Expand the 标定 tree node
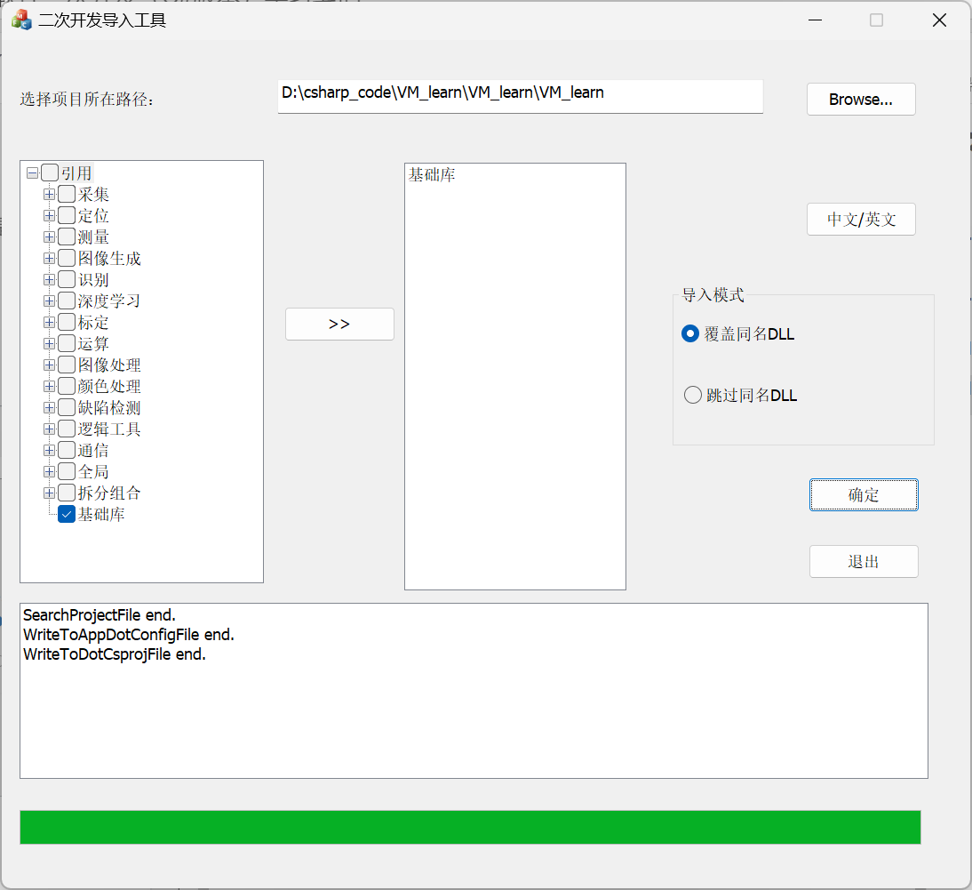This screenshot has height=890, width=972. click(49, 322)
